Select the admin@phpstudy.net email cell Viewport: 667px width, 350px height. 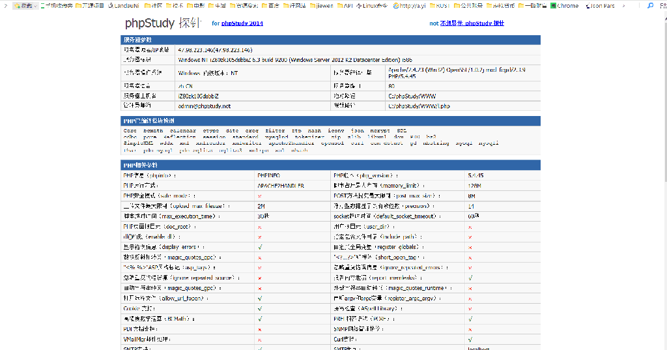pos(204,106)
